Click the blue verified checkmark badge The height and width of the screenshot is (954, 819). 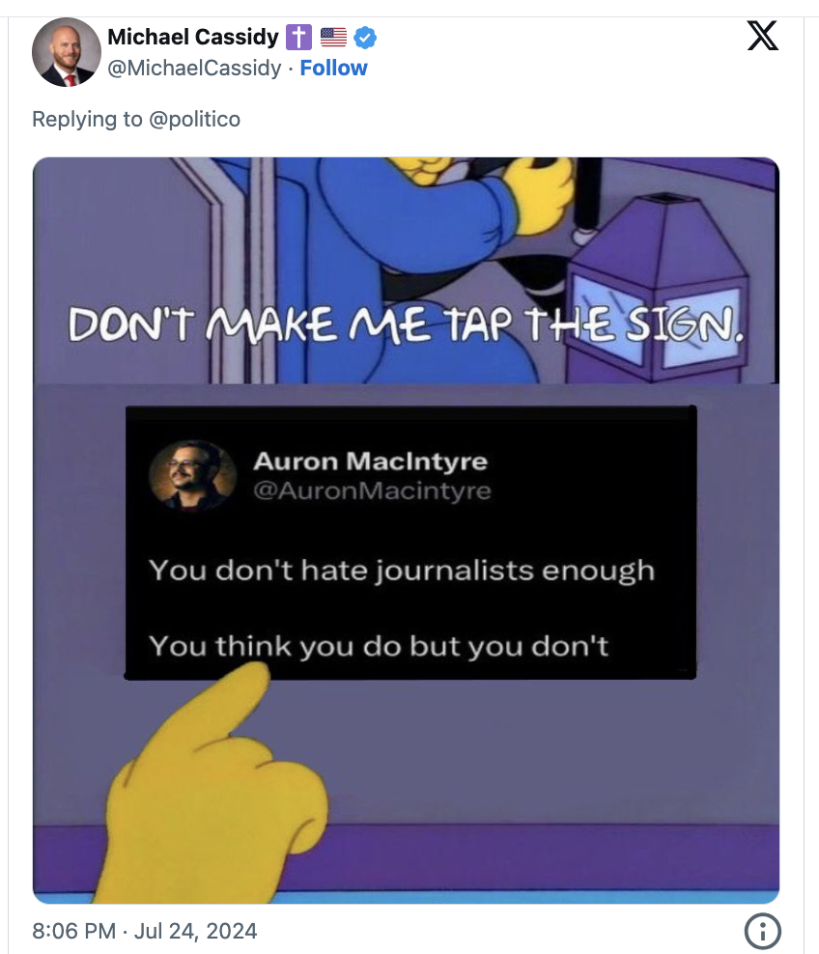coord(365,38)
